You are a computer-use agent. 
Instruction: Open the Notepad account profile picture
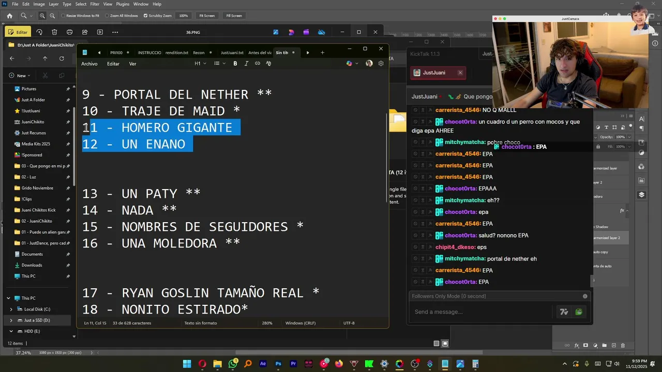tap(369, 64)
